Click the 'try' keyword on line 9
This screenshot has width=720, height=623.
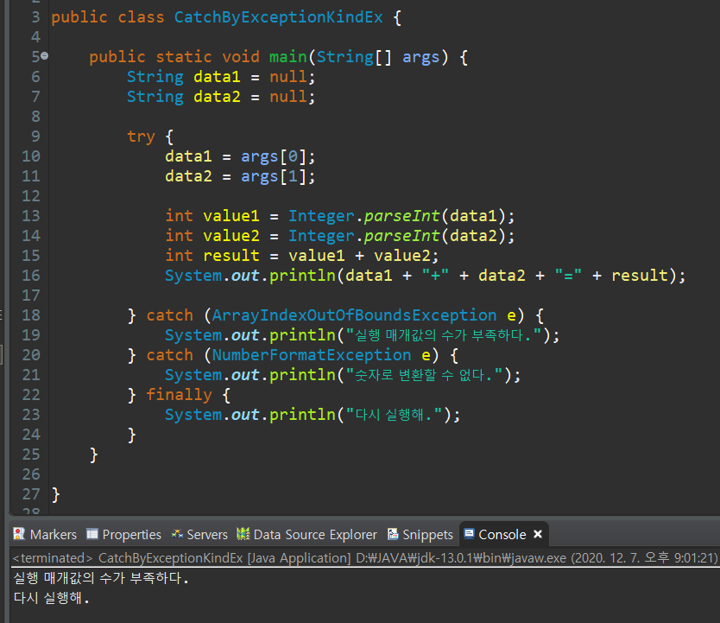tap(141, 137)
